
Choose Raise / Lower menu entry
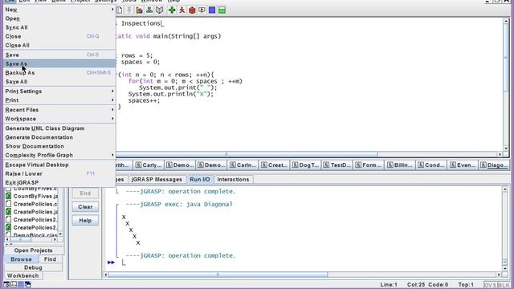pyautogui.click(x=59, y=173)
